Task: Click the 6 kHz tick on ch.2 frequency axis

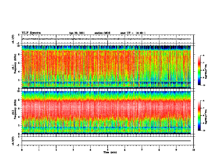Action: (x=19, y=108)
